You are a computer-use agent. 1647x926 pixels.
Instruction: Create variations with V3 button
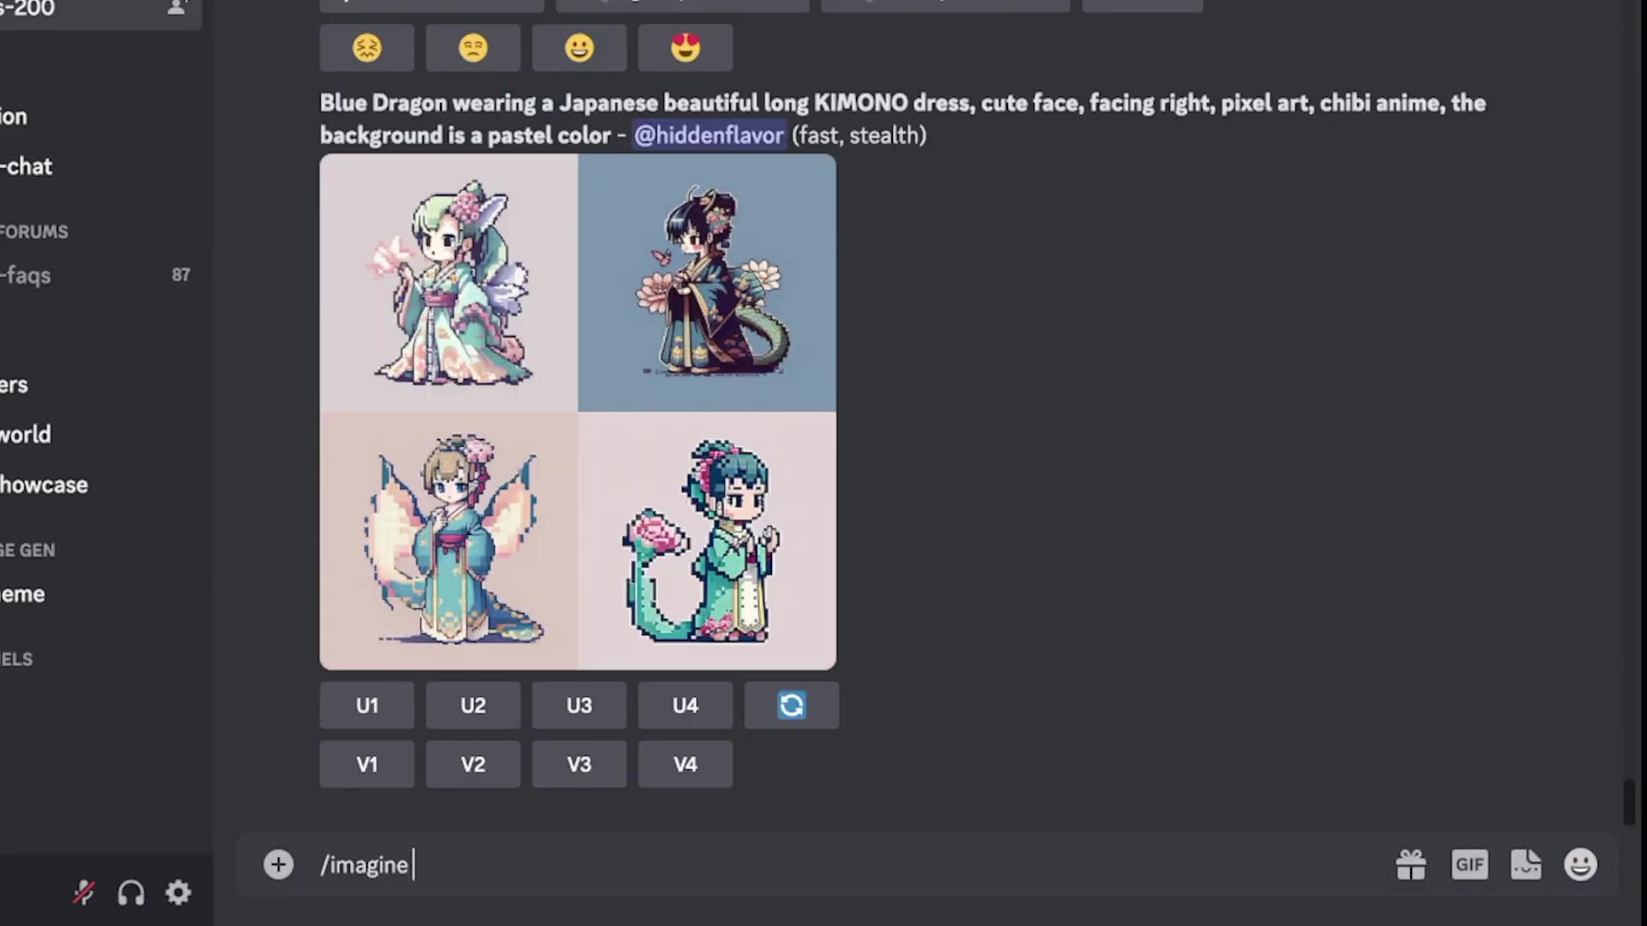579,764
